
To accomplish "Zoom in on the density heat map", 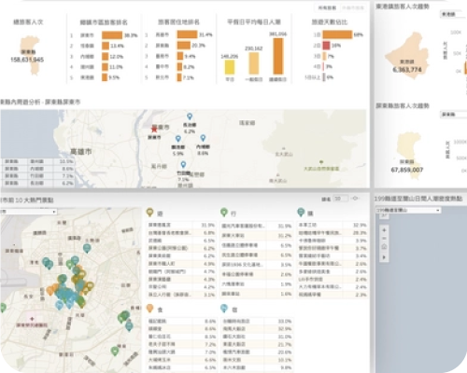I will [384, 230].
